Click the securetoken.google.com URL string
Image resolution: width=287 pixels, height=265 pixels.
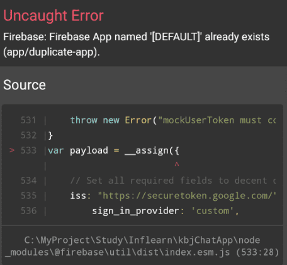(x=187, y=196)
